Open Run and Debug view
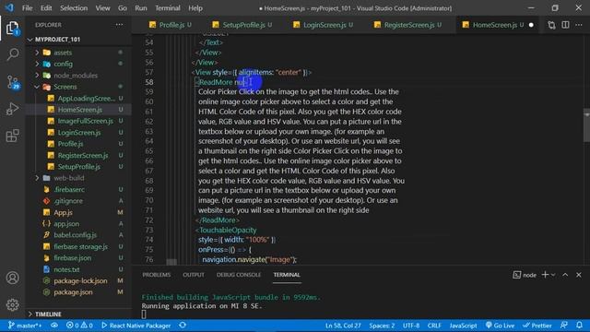Image resolution: width=590 pixels, height=332 pixels. point(12,109)
